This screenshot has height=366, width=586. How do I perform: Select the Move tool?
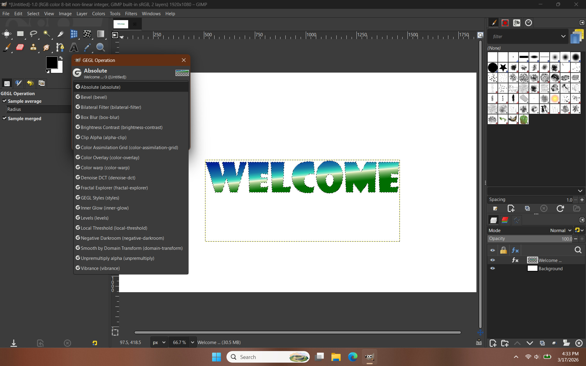7,34
